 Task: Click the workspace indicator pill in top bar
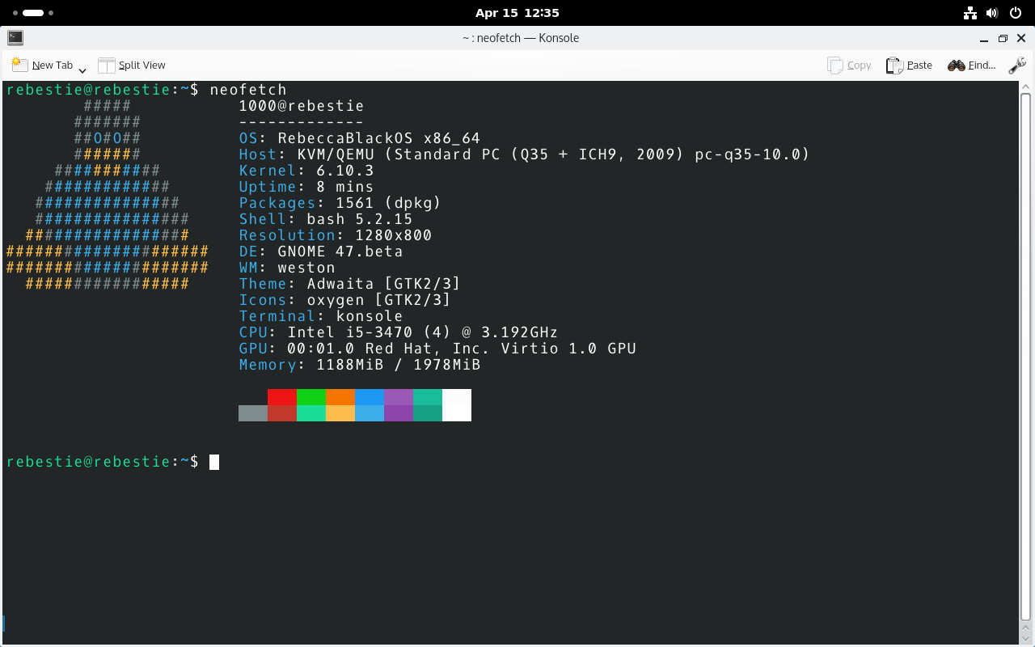[x=33, y=13]
